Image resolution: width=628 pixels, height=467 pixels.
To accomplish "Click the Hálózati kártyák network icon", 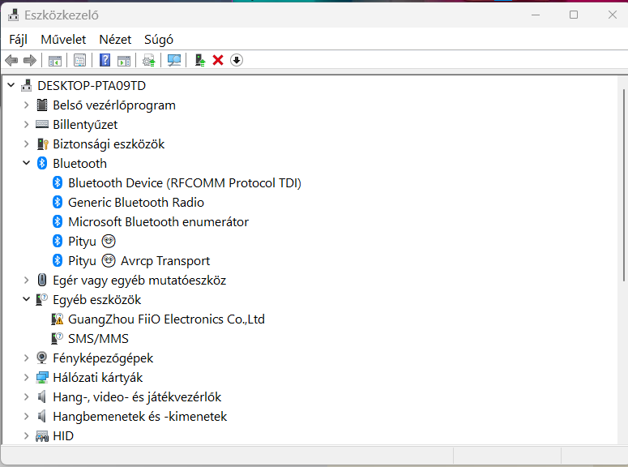I will (42, 377).
